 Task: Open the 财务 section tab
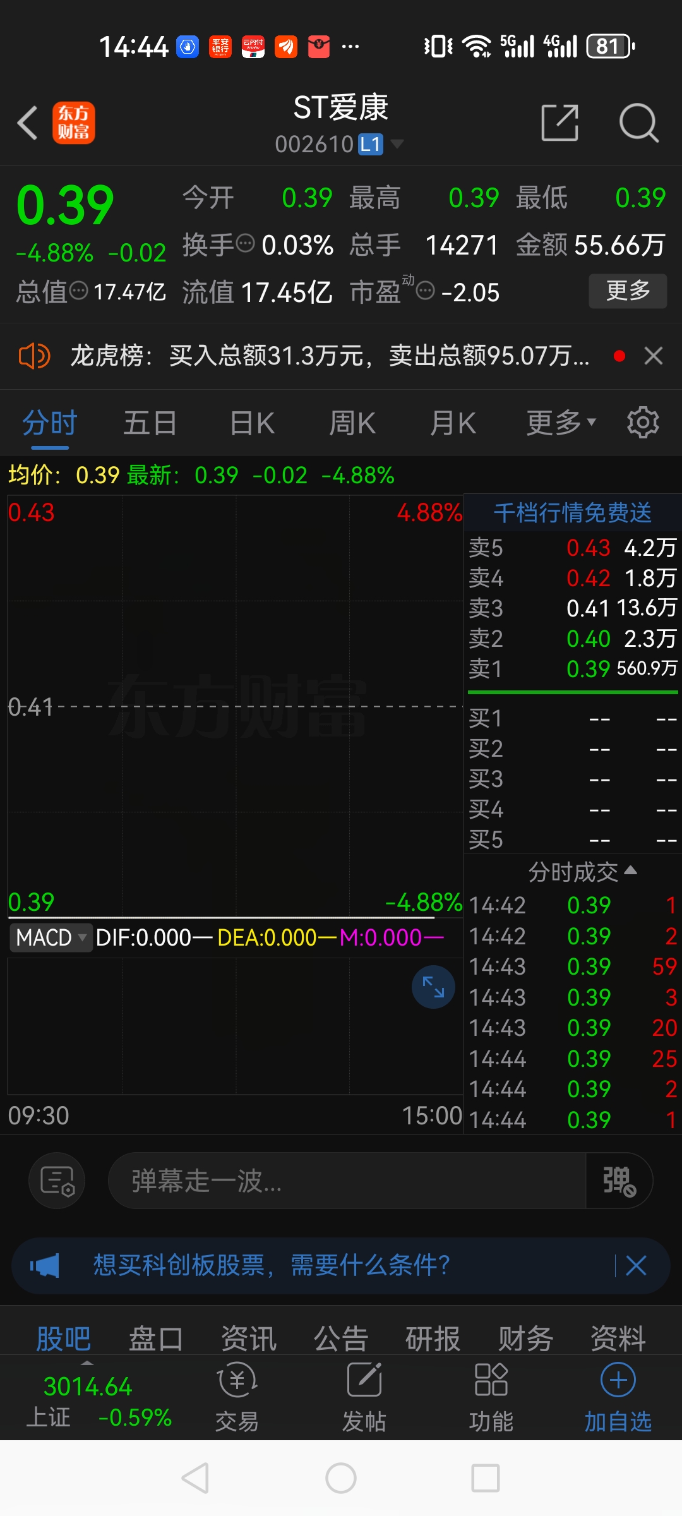tap(526, 1339)
